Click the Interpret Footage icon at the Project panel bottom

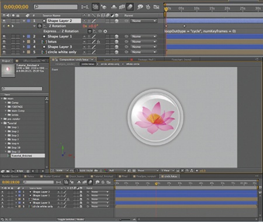[3, 171]
